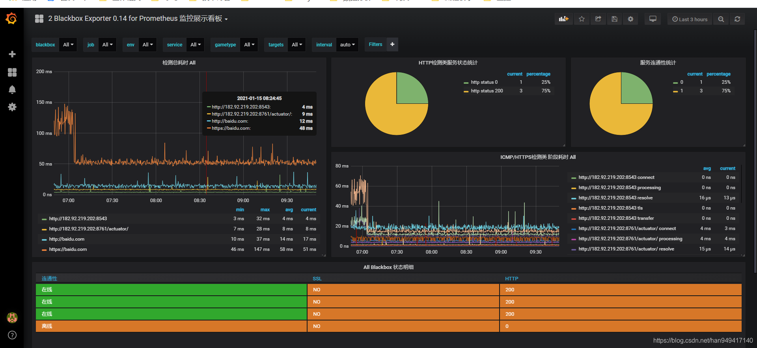The height and width of the screenshot is (348, 757).
Task: Open the HTTP检测类服务状态统计 panel title menu
Action: click(x=448, y=63)
